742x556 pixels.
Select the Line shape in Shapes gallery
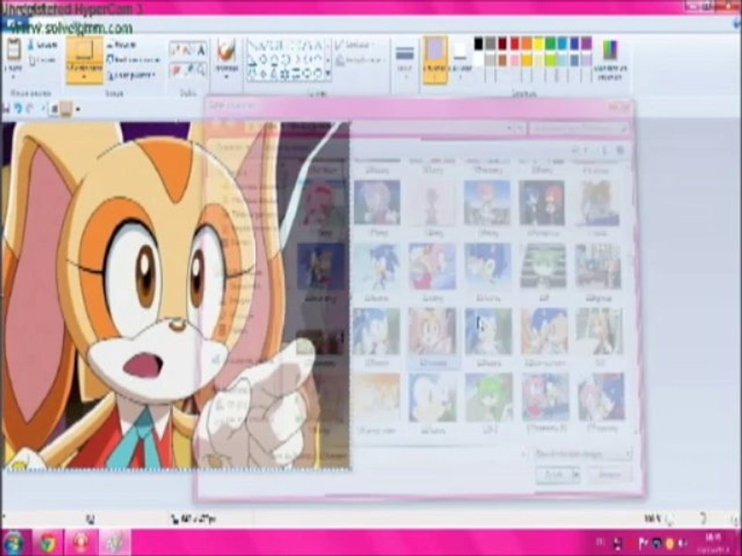point(253,46)
